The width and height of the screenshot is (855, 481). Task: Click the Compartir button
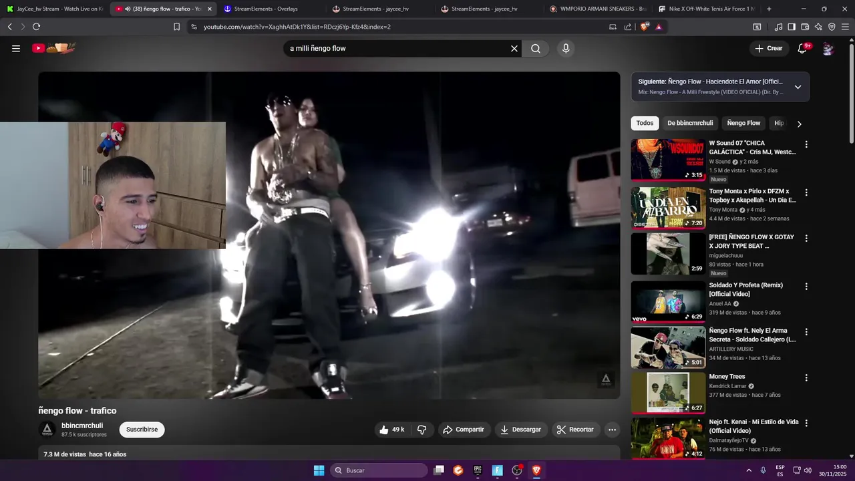pos(464,430)
